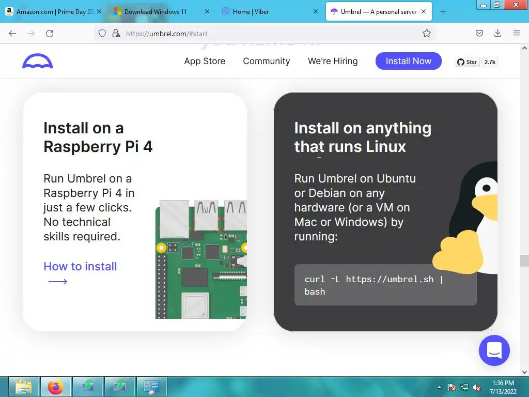The height and width of the screenshot is (397, 529).
Task: Select the Umbrel personal server tab
Action: coord(379,12)
